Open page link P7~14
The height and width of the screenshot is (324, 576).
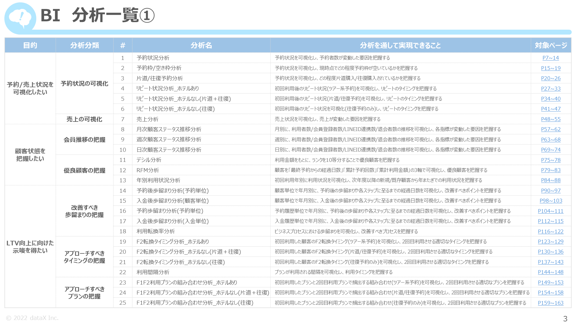pos(551,58)
